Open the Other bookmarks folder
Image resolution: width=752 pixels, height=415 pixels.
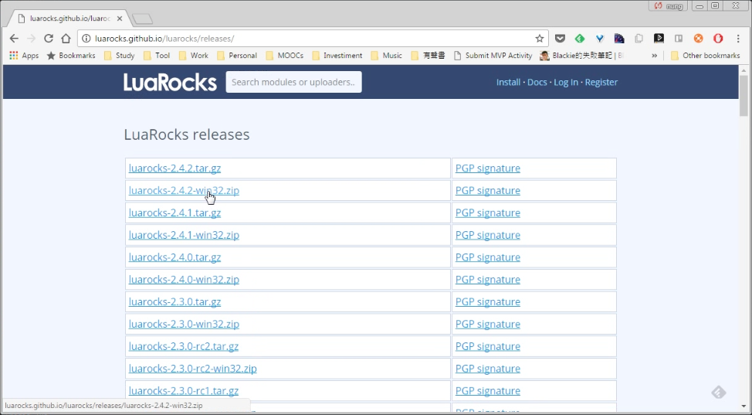pyautogui.click(x=706, y=55)
